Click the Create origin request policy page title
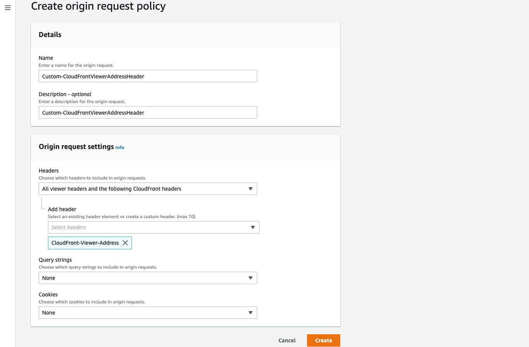Image resolution: width=529 pixels, height=347 pixels. (x=98, y=6)
